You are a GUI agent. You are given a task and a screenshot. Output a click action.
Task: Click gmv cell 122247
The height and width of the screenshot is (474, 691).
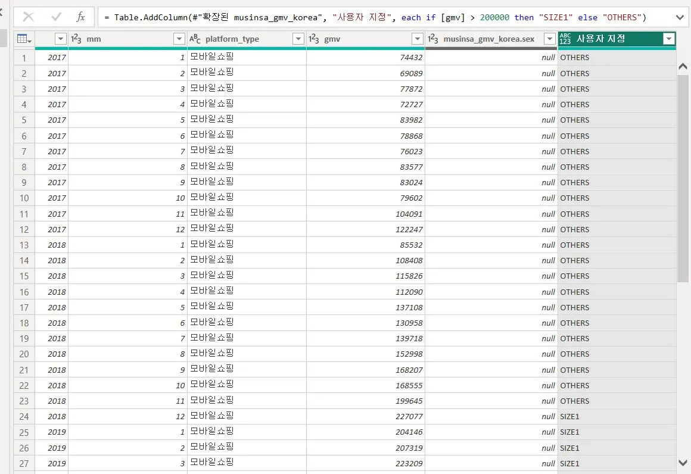click(x=366, y=229)
